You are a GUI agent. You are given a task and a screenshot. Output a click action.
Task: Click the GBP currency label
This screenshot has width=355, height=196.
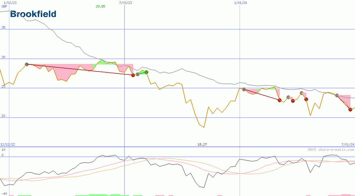coord(4,6)
